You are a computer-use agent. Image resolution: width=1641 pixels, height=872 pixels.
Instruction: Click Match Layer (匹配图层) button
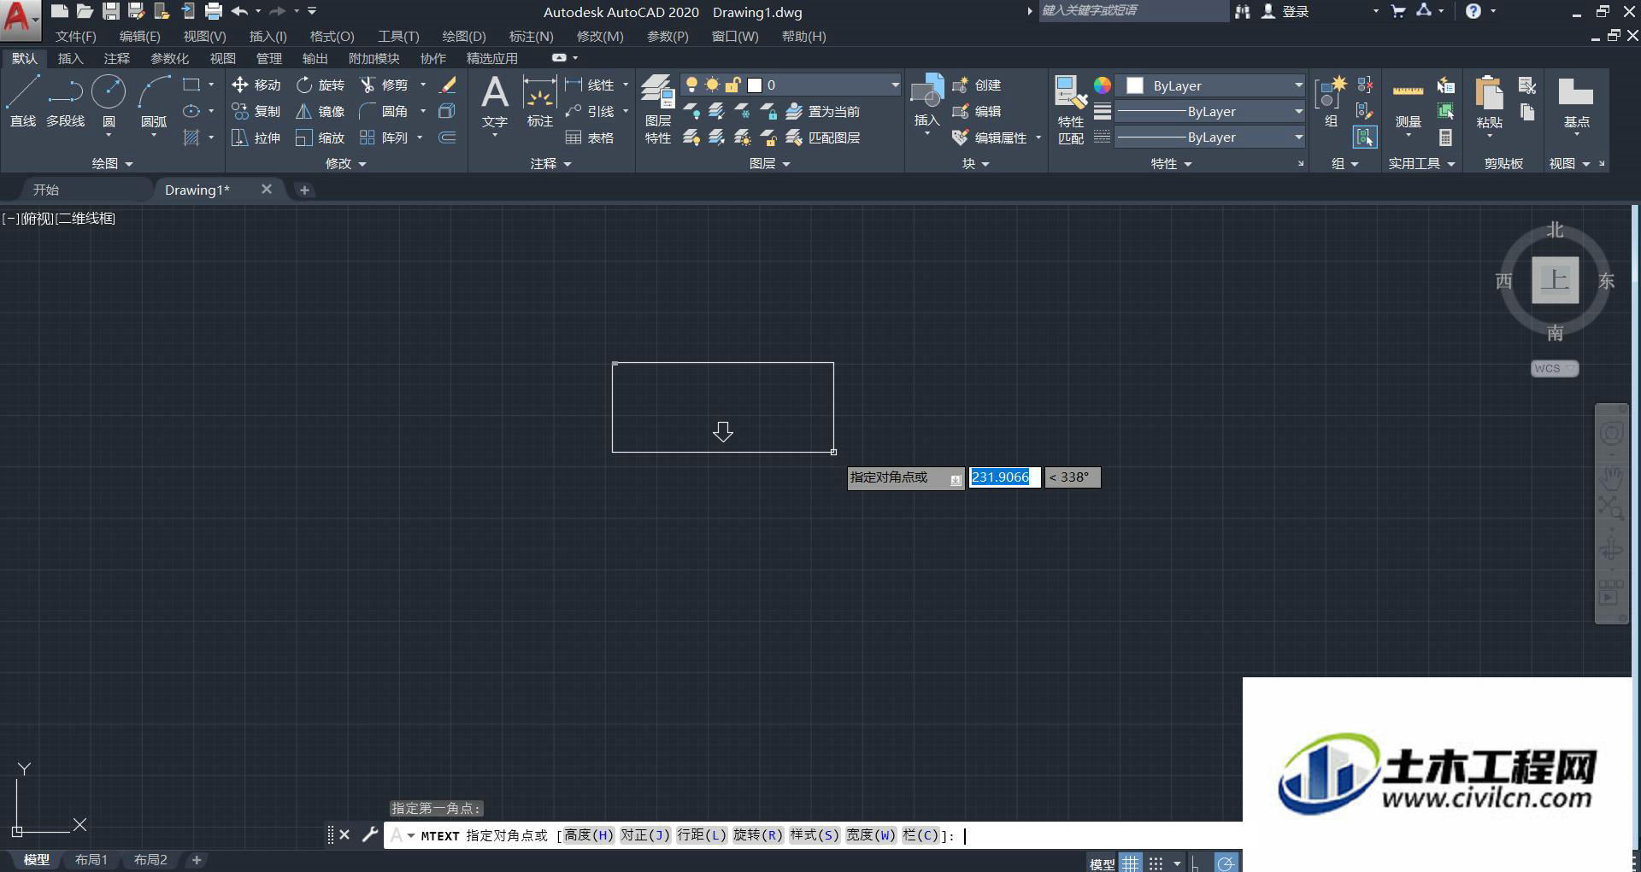[x=822, y=138]
